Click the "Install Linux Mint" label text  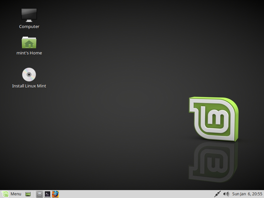click(29, 86)
